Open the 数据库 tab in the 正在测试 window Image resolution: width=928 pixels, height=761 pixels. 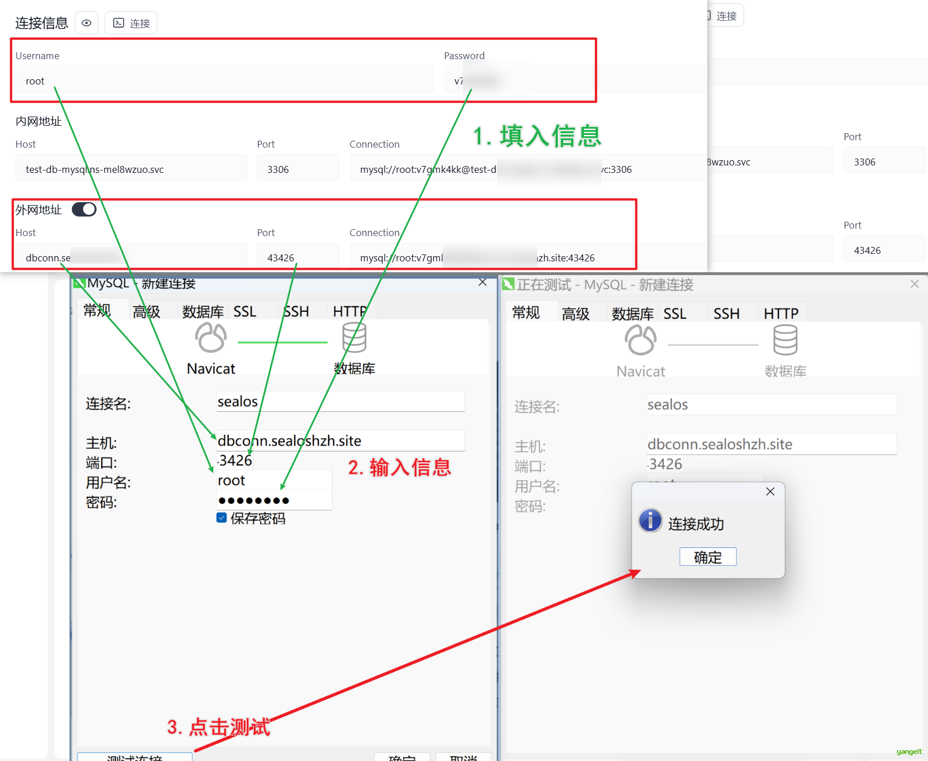tap(633, 314)
